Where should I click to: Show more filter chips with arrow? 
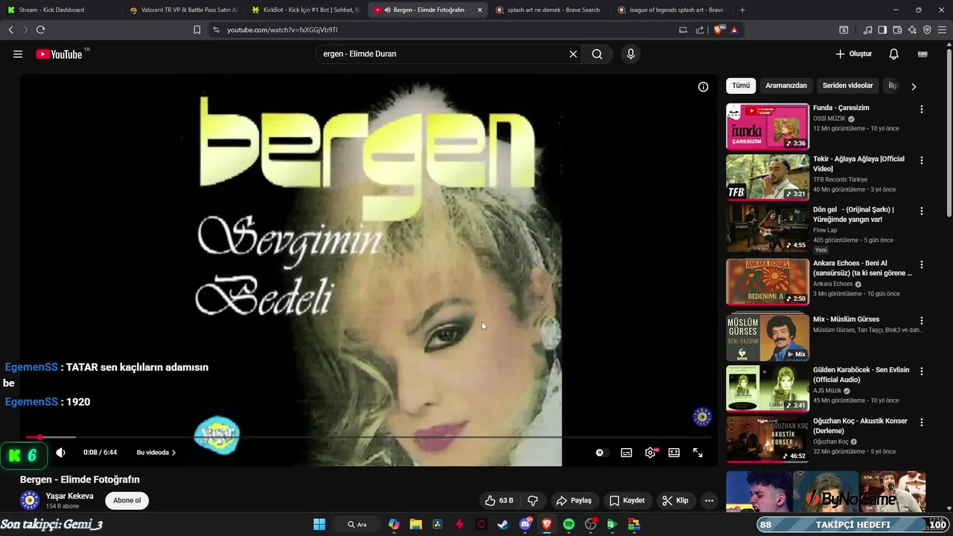coord(914,86)
